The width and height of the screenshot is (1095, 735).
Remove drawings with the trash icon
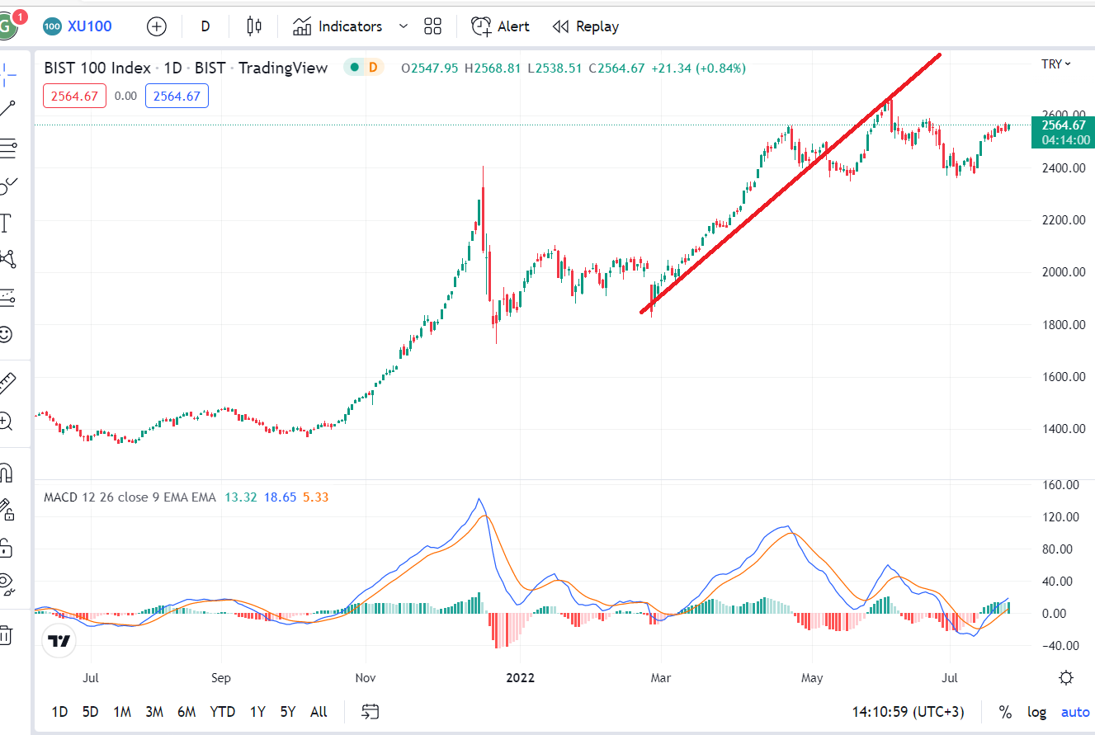click(x=6, y=634)
